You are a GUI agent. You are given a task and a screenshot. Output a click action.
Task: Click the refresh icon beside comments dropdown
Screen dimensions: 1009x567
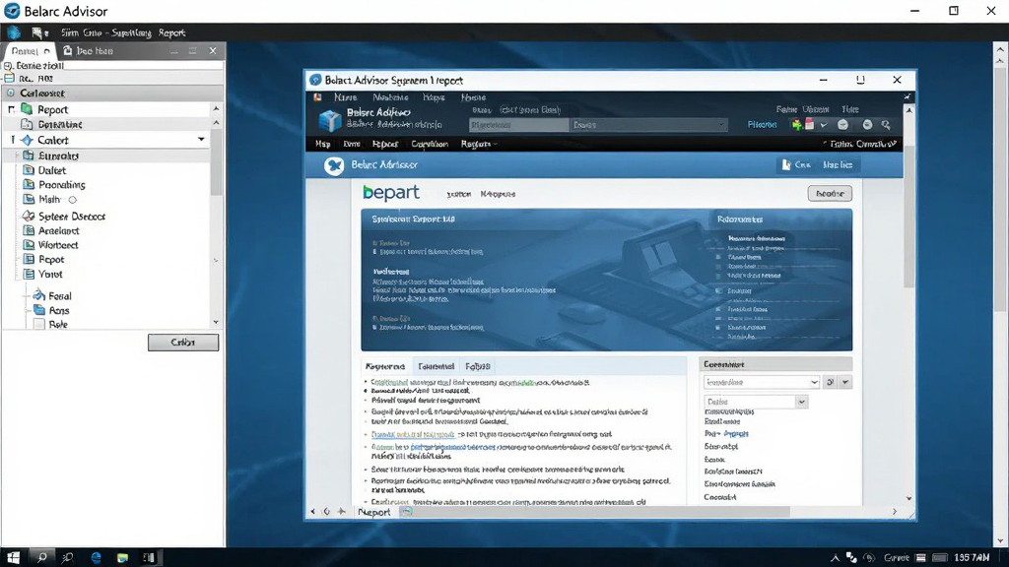[x=830, y=382]
